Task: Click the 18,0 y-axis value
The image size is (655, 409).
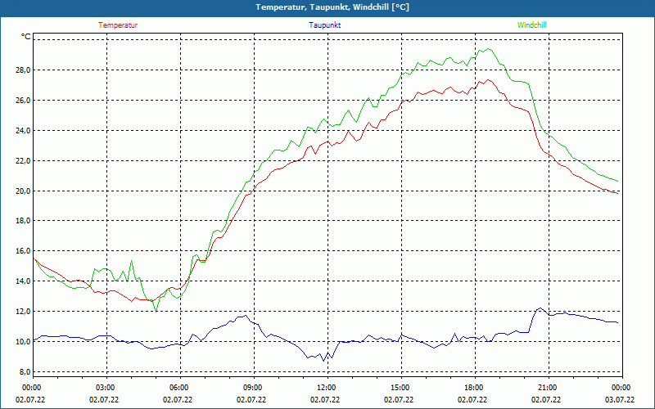Action: pos(24,221)
